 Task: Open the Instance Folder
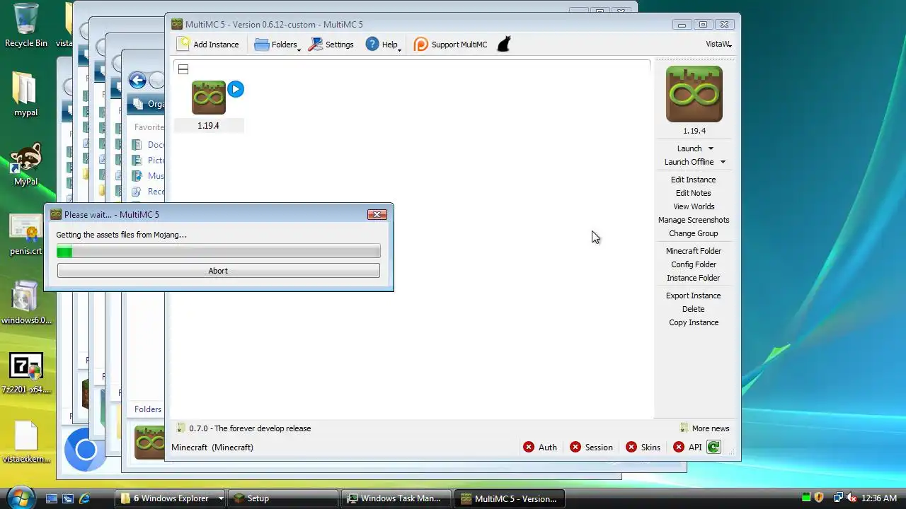[x=694, y=278]
